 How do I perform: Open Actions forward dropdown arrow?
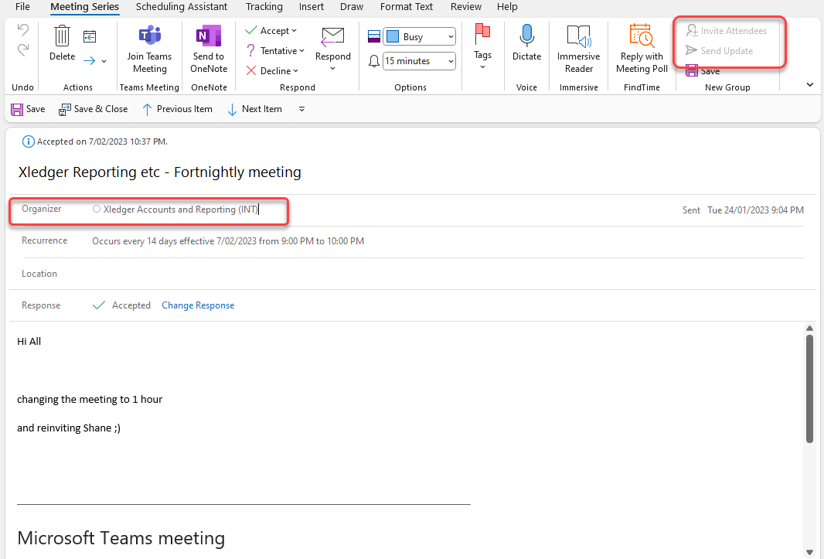pyautogui.click(x=104, y=62)
